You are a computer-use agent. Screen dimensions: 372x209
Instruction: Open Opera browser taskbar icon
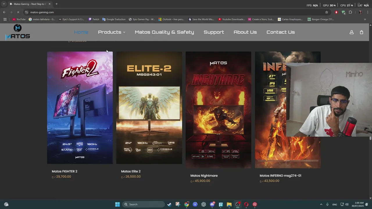pos(246,204)
